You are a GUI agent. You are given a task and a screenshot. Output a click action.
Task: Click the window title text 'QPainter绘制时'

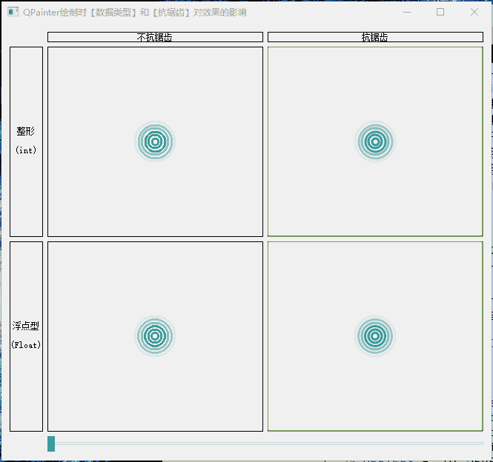[x=55, y=13]
